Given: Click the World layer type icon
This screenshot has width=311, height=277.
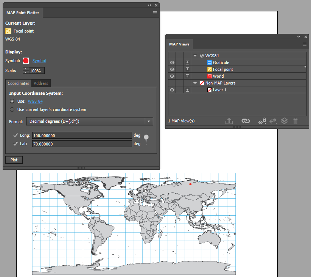Looking at the screenshot, I should 210,76.
